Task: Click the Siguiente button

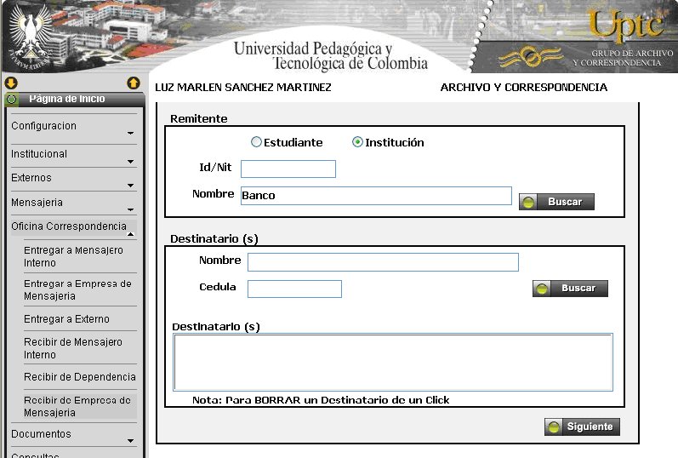Action: (582, 427)
